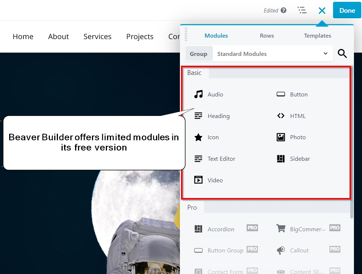362x274 pixels.
Task: Switch to the Templates tab
Action: (317, 35)
